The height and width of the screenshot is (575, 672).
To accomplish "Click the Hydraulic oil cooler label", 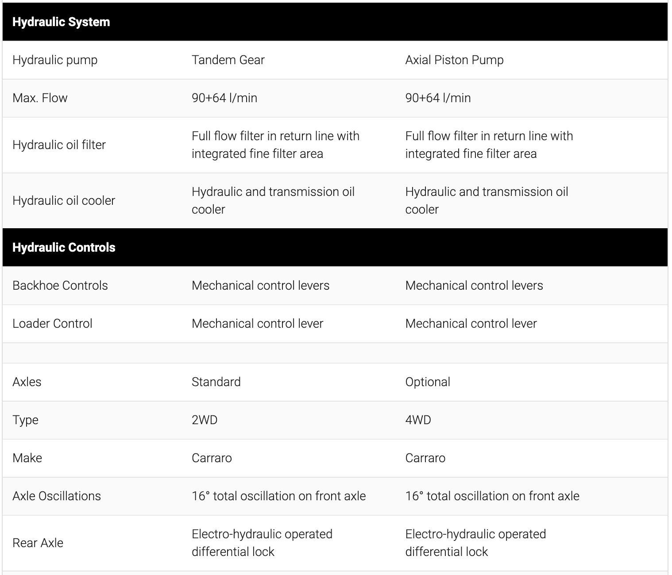I will click(64, 201).
